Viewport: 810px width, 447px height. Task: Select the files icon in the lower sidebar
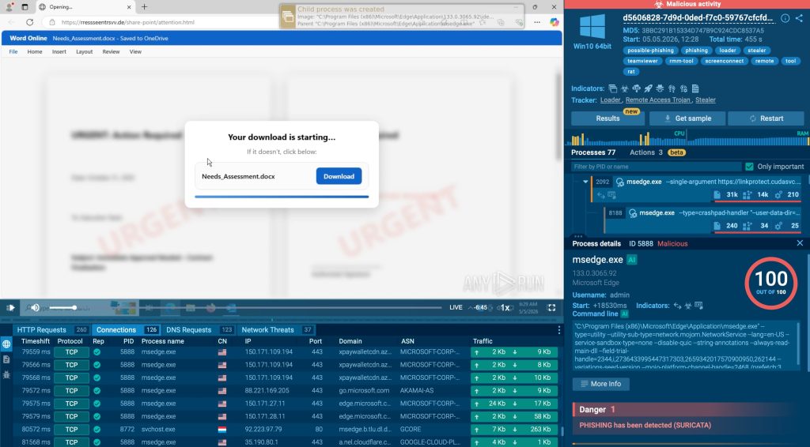[x=6, y=359]
